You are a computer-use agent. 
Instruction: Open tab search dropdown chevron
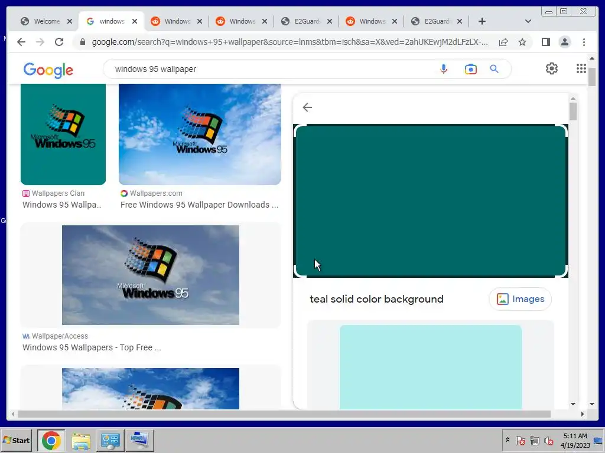tap(528, 21)
